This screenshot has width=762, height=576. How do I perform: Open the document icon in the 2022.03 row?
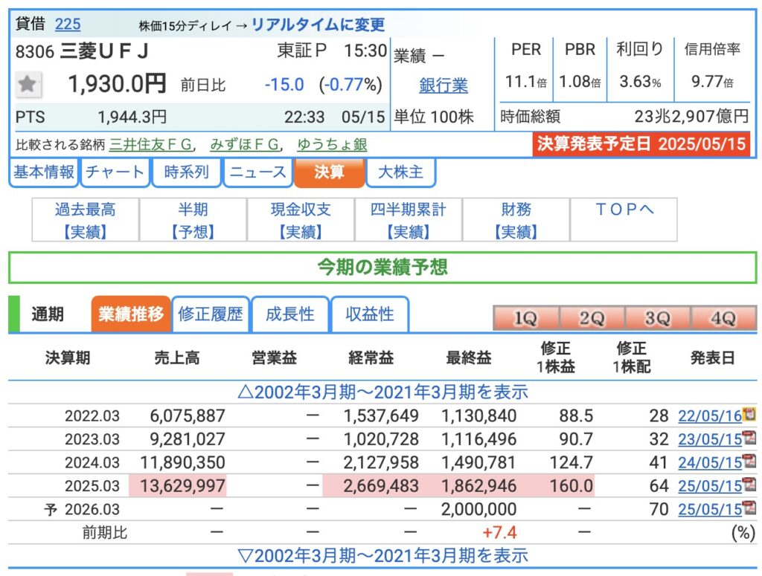[x=749, y=415]
